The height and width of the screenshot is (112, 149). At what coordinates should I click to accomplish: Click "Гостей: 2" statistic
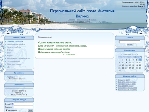(x=19, y=93)
